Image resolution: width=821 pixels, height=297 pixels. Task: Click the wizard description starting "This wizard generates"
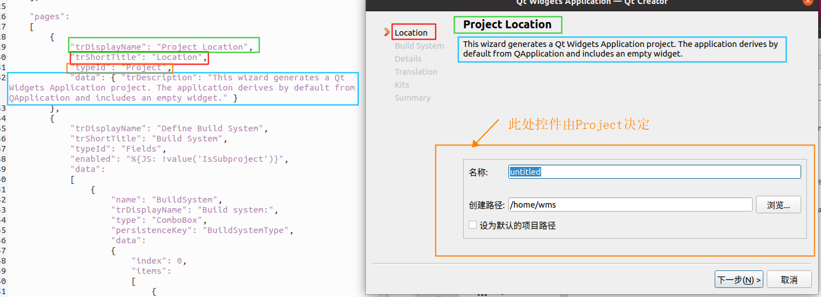pos(620,49)
